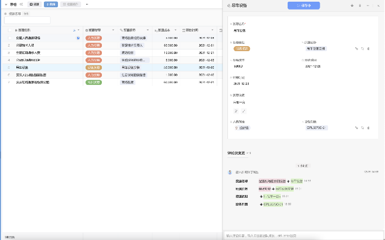Image resolution: width=385 pixels, height=240 pixels.
Task: Tick the select-all checkbox in the table header
Action: coord(10,30)
